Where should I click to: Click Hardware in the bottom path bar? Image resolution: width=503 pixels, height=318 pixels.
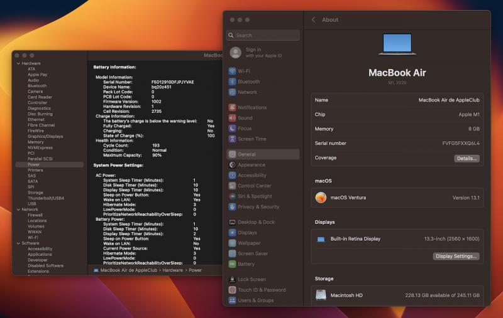[x=172, y=270]
